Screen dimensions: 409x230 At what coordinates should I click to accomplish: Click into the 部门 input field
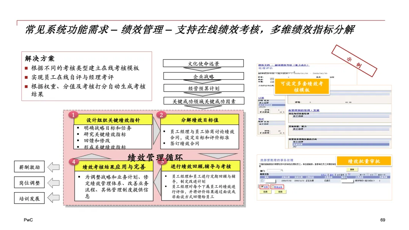point(274,170)
